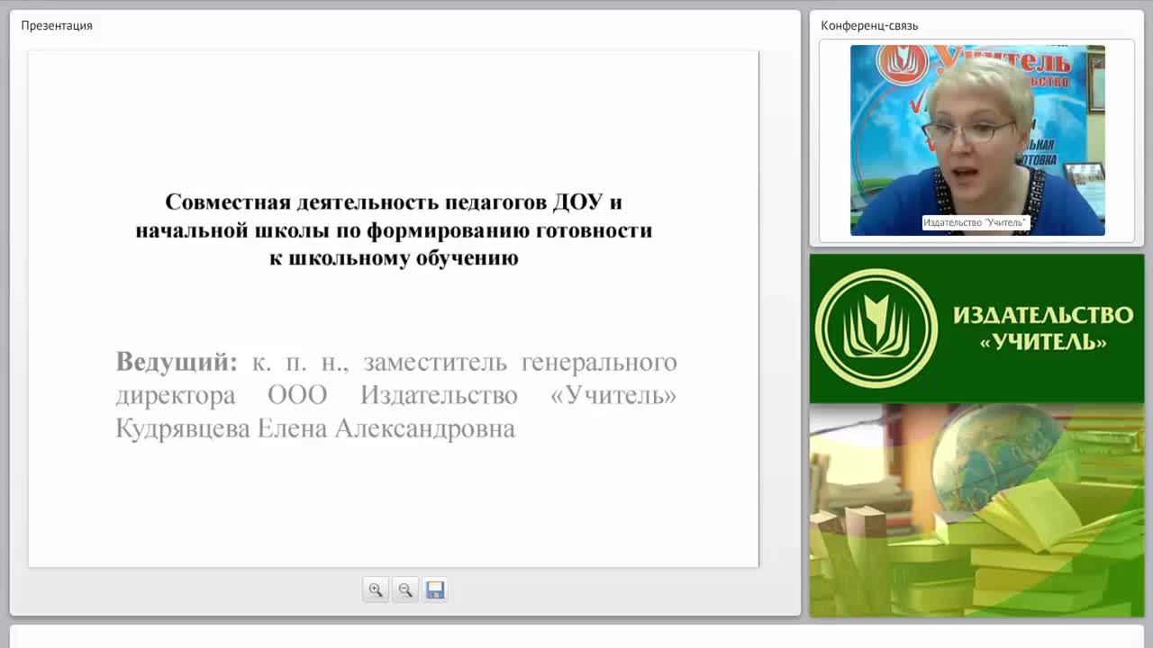Image resolution: width=1153 pixels, height=648 pixels.
Task: Click the Презентация panel title
Action: point(57,25)
